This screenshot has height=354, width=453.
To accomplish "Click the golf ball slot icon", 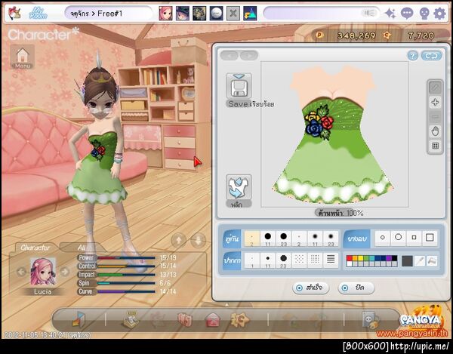I will point(217,14).
